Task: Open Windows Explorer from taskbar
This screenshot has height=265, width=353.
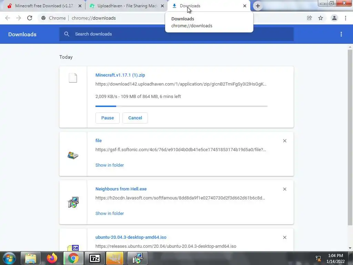Action: 31,258
